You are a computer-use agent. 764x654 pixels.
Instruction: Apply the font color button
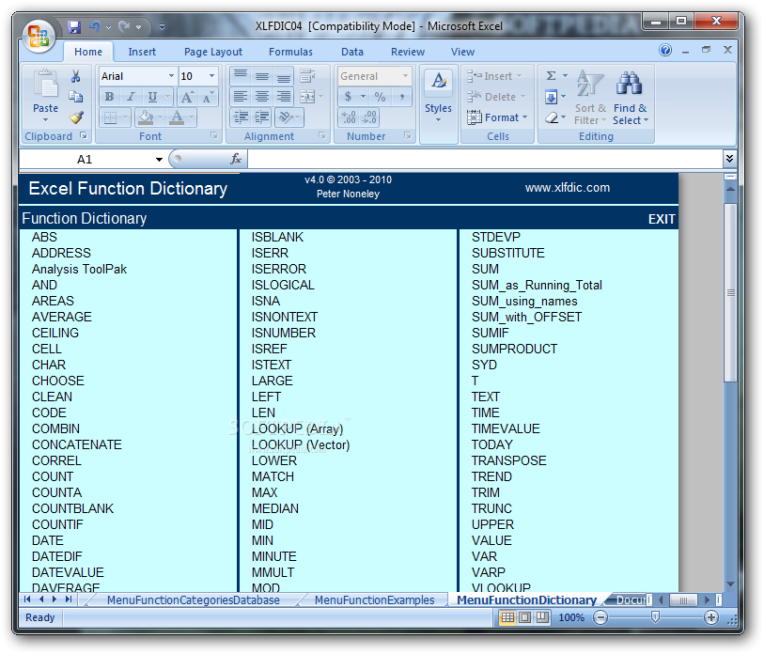177,117
